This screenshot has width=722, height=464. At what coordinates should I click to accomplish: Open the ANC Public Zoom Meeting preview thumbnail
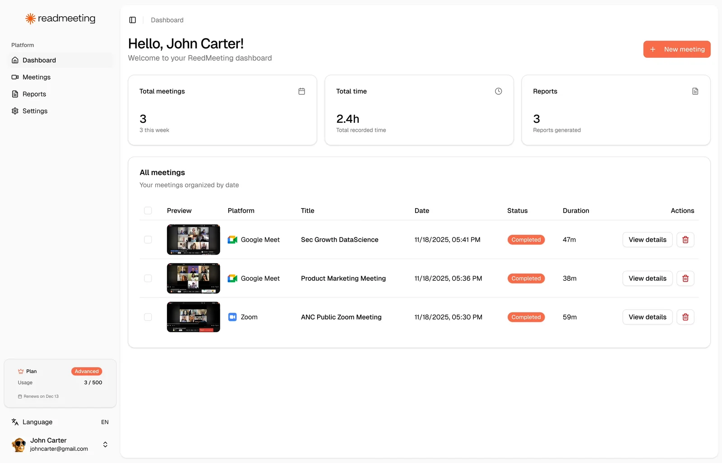tap(193, 317)
